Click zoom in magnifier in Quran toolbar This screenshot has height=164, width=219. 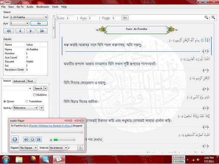[x=213, y=17]
